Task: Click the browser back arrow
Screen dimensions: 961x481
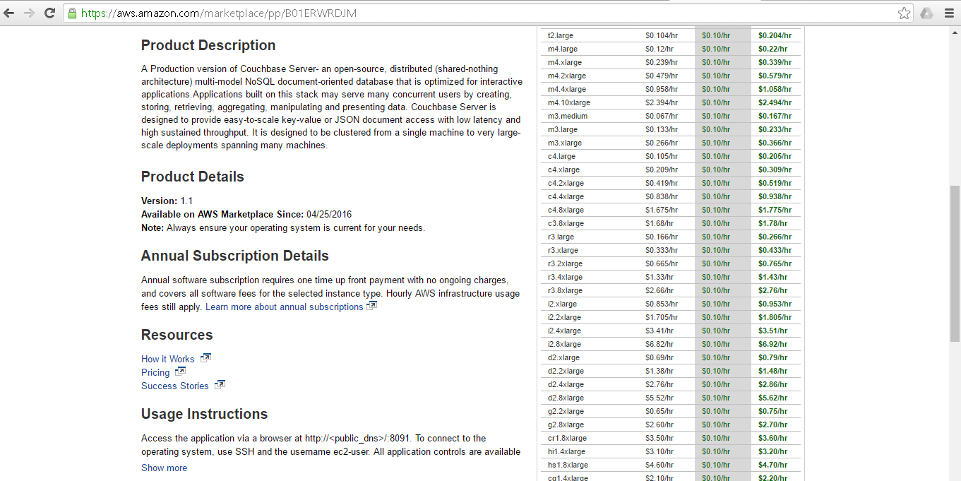Action: (x=9, y=12)
